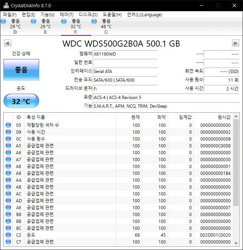Click the CrystalDiskInfo app icon in title bar
Image resolution: width=243 pixels, height=250 pixels.
(x=6, y=5)
